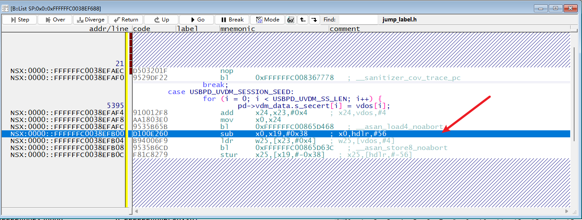582x220 pixels.
Task: Click the Up button in the toolbar
Action: 161,20
